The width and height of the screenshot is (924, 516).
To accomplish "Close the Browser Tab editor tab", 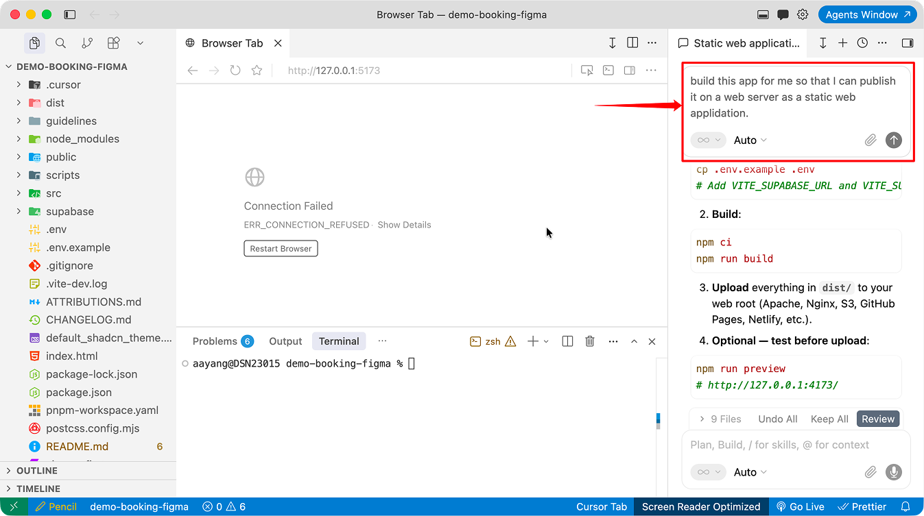I will coord(278,43).
